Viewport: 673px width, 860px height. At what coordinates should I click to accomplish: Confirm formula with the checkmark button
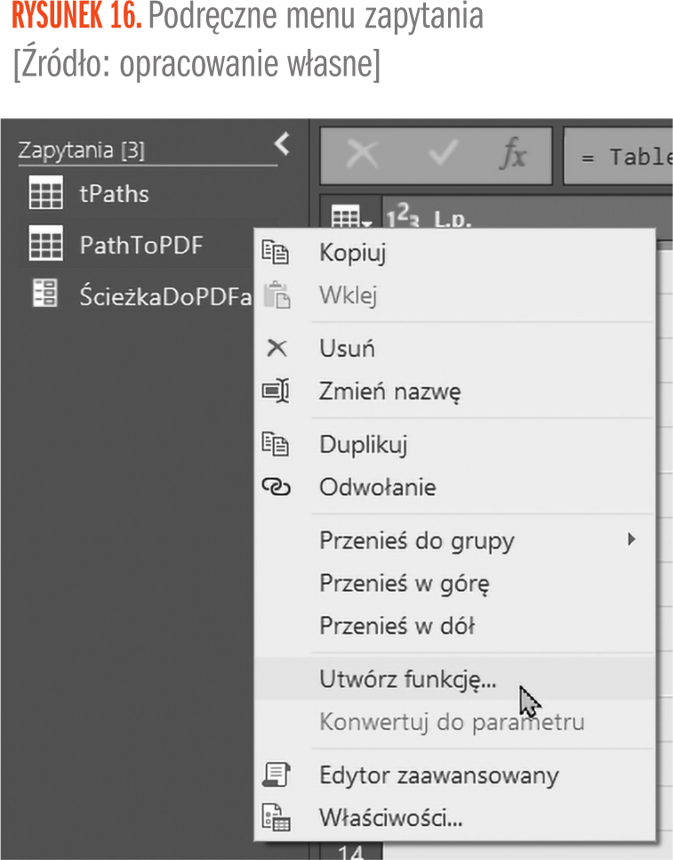tap(442, 157)
